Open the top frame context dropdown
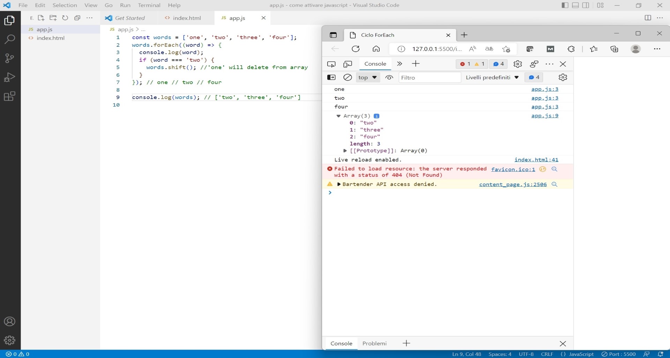 tap(367, 77)
